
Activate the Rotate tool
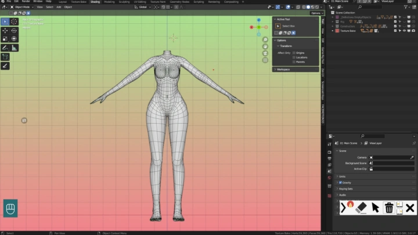(14, 30)
